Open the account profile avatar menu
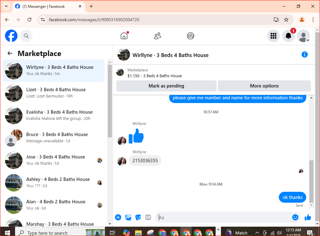320x236 pixels. pyautogui.click(x=303, y=36)
